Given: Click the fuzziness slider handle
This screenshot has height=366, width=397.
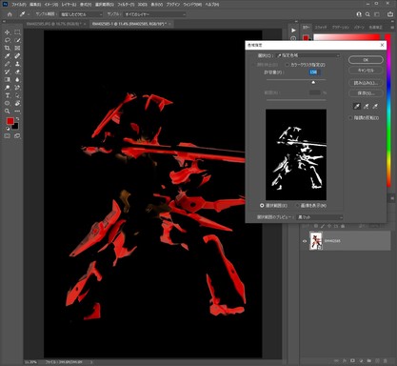Looking at the screenshot, I should click(x=313, y=82).
